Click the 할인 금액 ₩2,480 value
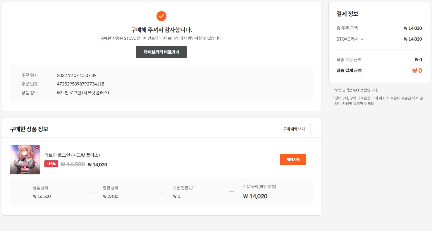 click(111, 196)
